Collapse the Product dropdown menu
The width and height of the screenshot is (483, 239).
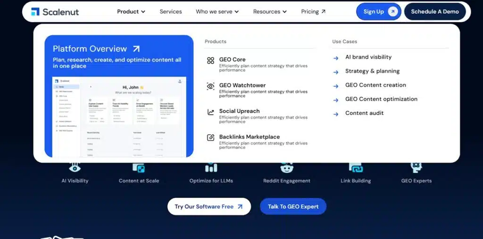(131, 11)
